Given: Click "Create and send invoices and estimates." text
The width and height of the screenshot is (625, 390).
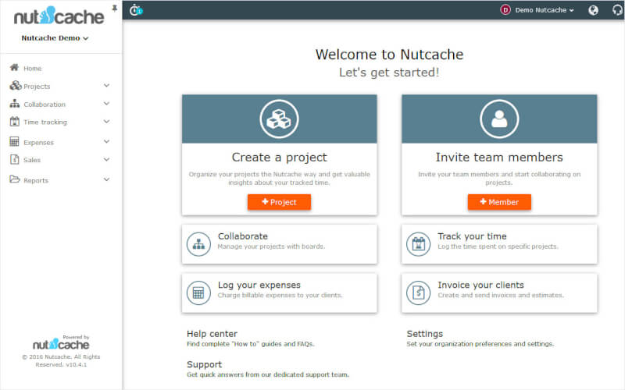Looking at the screenshot, I should pyautogui.click(x=501, y=296).
